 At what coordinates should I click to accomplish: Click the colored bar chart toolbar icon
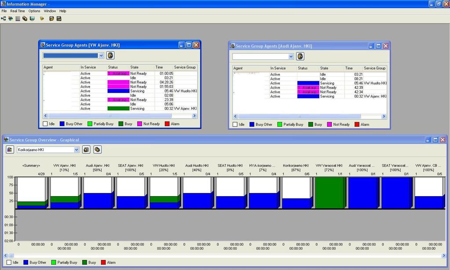click(x=11, y=18)
